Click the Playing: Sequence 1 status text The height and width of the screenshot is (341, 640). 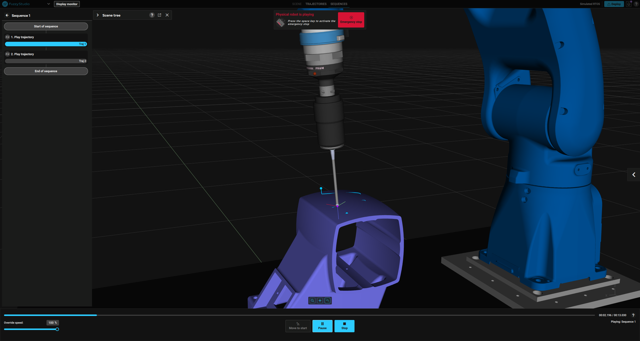[x=623, y=322]
